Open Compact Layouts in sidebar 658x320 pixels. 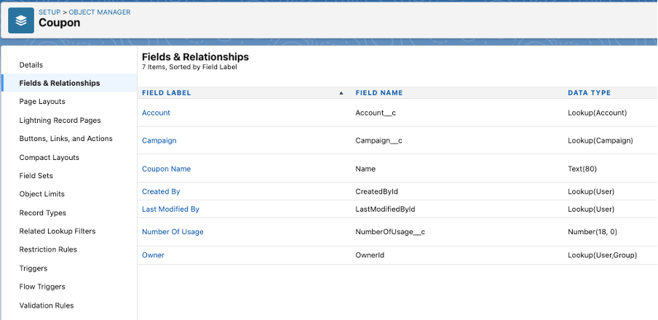coord(49,157)
